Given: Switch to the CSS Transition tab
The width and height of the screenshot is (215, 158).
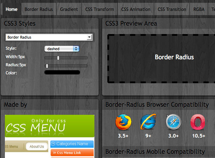Looking at the screenshot, I should coord(172,9).
